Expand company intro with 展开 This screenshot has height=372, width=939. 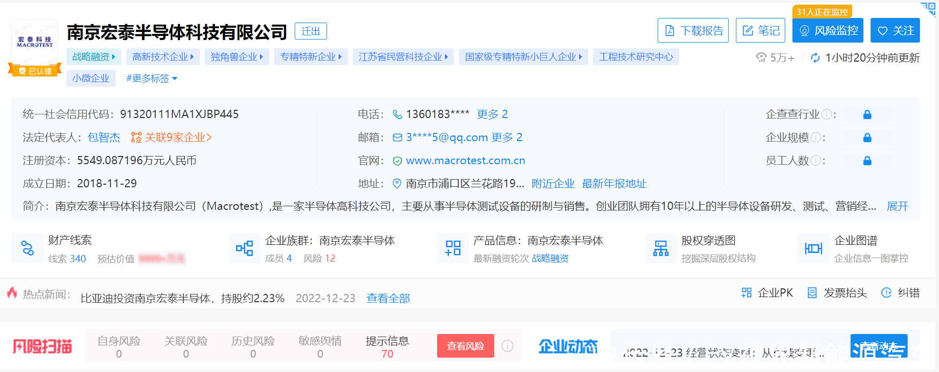pyautogui.click(x=897, y=206)
